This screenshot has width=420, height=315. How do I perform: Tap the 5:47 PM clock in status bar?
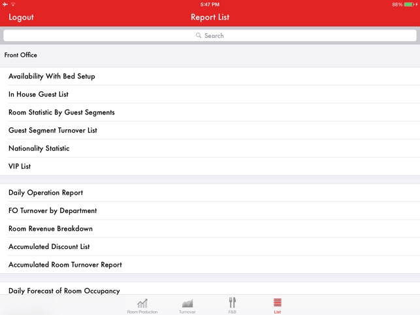click(x=210, y=5)
